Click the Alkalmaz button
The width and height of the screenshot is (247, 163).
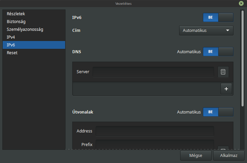click(x=229, y=156)
